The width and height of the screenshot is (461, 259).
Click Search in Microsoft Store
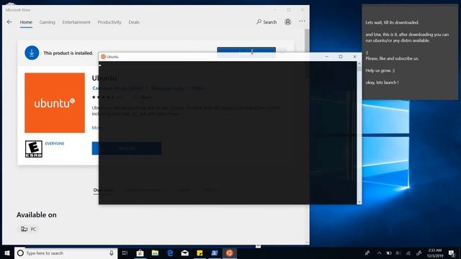pos(267,22)
